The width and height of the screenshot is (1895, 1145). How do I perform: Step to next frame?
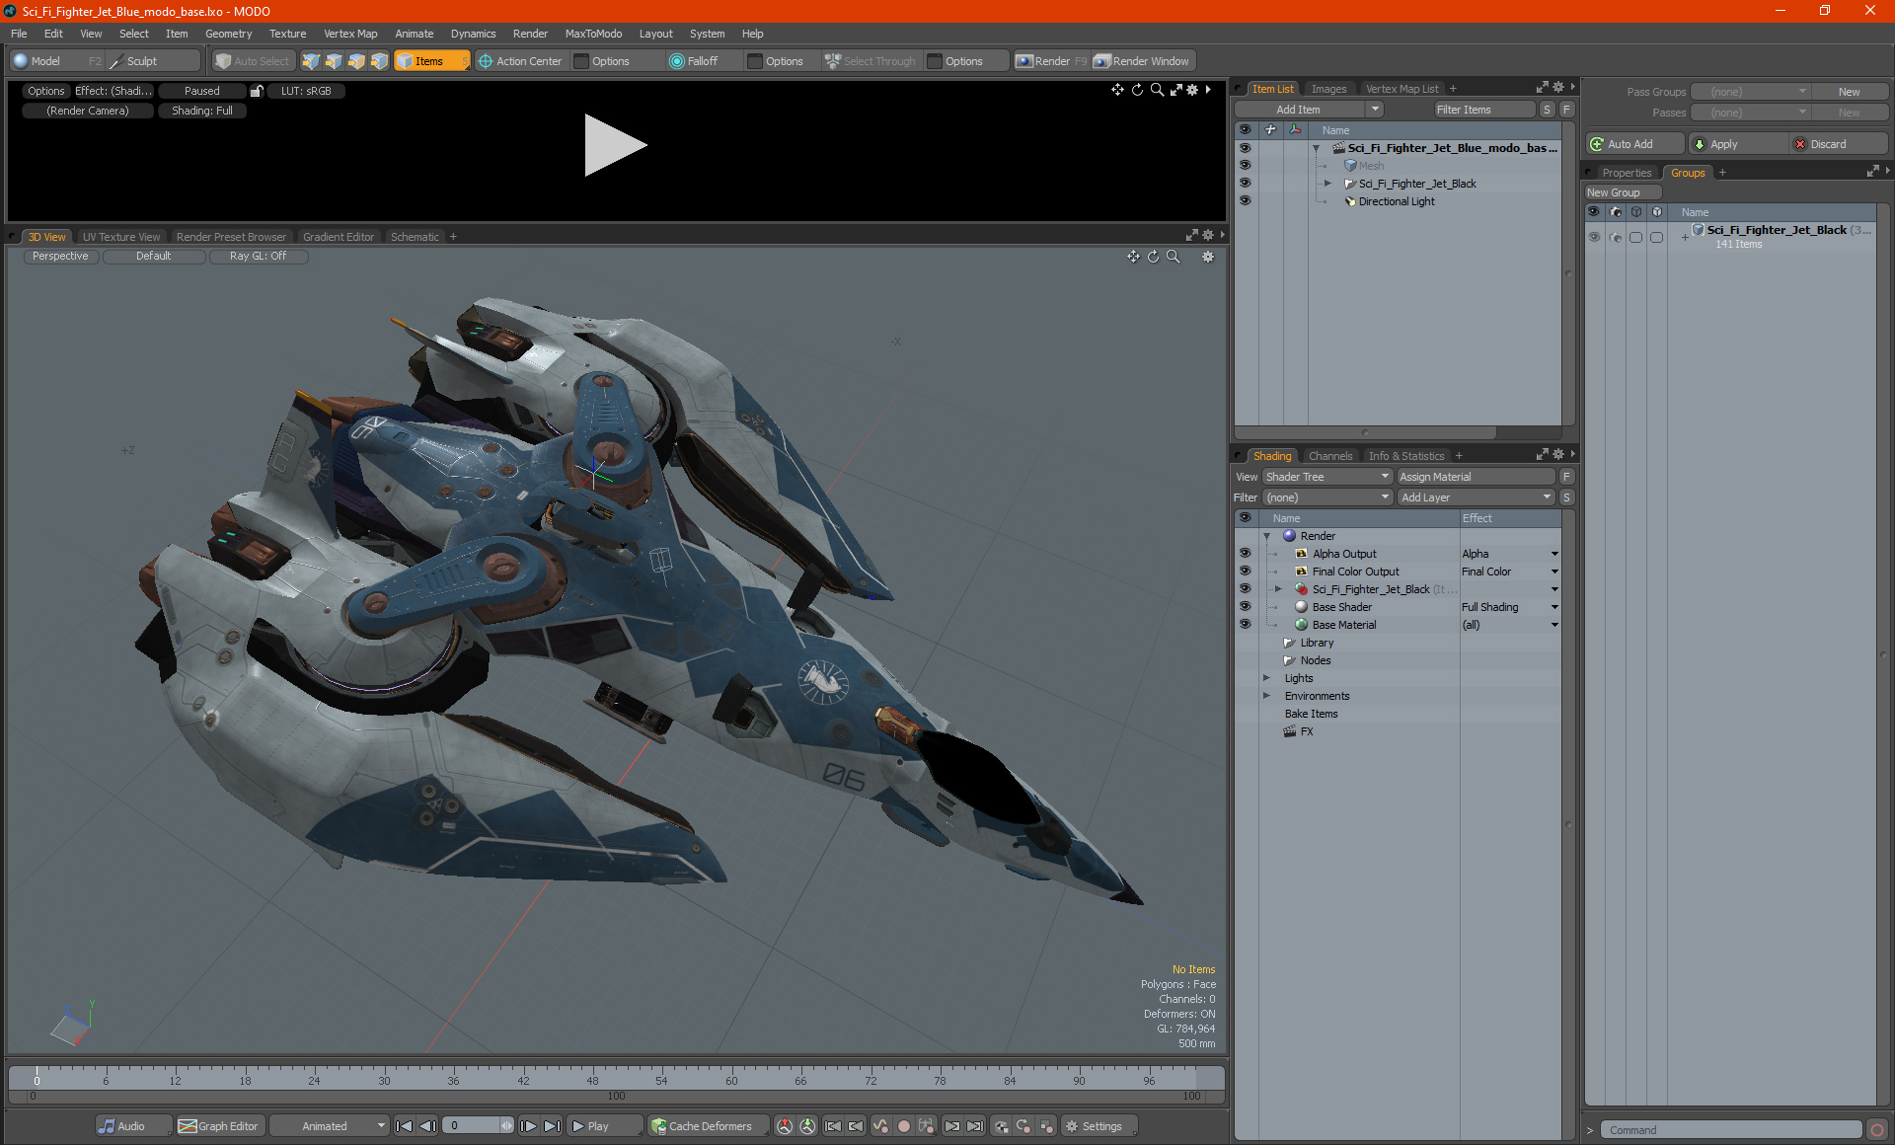click(529, 1126)
